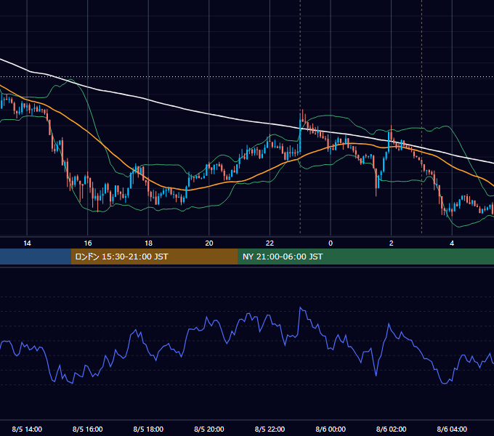Click the hour 4 axis label
494x436 pixels.
coord(452,243)
